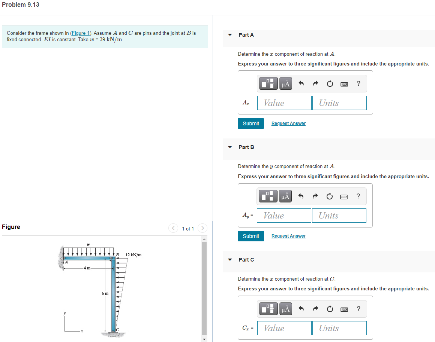
Task: Click the frame diagram figure image
Action: [100, 290]
